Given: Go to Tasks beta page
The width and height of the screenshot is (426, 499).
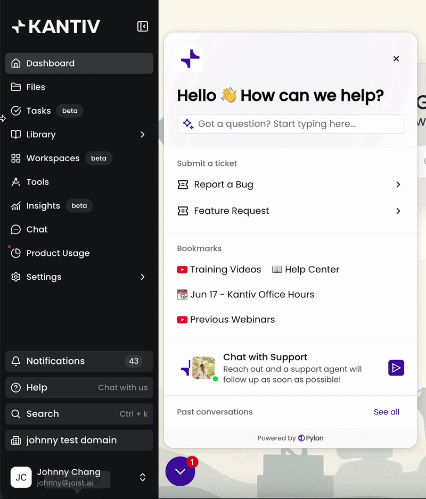Looking at the screenshot, I should tap(79, 111).
